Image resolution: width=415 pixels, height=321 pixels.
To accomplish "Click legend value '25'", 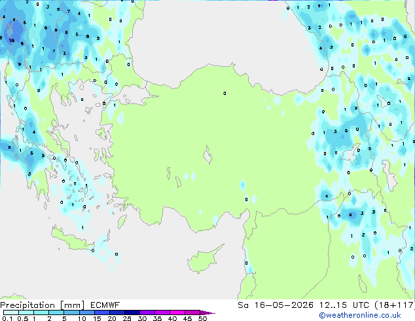I will (x=127, y=318).
